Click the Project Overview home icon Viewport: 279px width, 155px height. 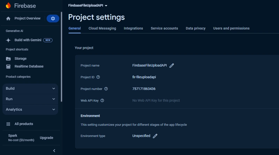click(8, 18)
